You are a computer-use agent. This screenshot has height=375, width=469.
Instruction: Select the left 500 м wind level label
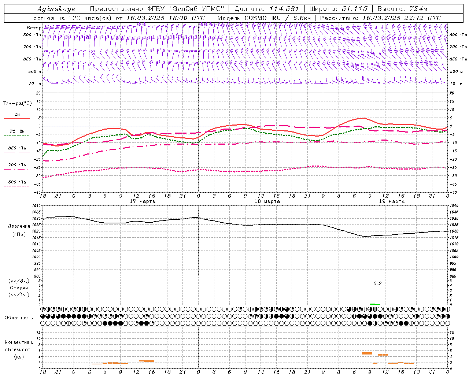click(x=35, y=71)
